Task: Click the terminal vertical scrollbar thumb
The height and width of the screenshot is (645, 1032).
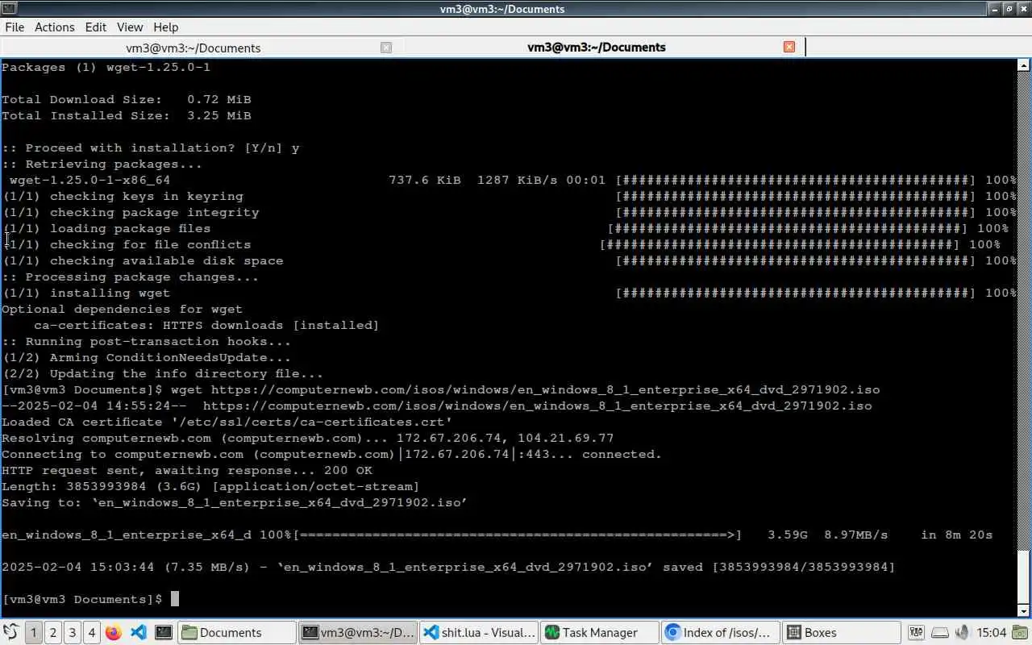Action: 1024,576
